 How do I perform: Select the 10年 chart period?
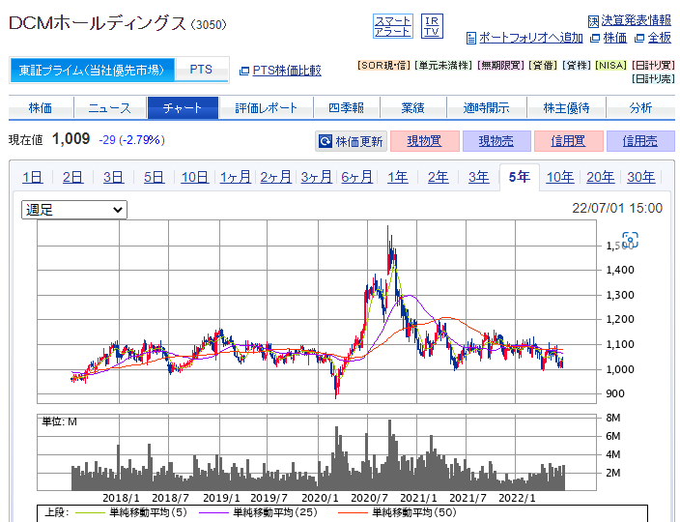point(560,177)
